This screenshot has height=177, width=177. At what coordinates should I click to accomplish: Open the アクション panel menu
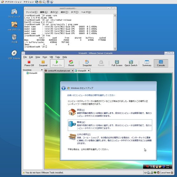pos(29,2)
